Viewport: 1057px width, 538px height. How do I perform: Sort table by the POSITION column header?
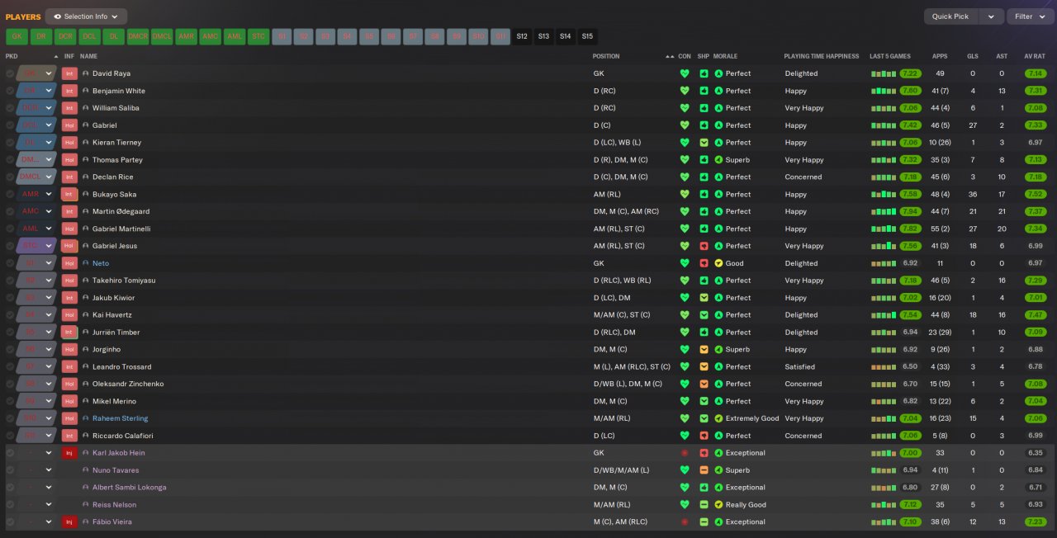tap(606, 56)
